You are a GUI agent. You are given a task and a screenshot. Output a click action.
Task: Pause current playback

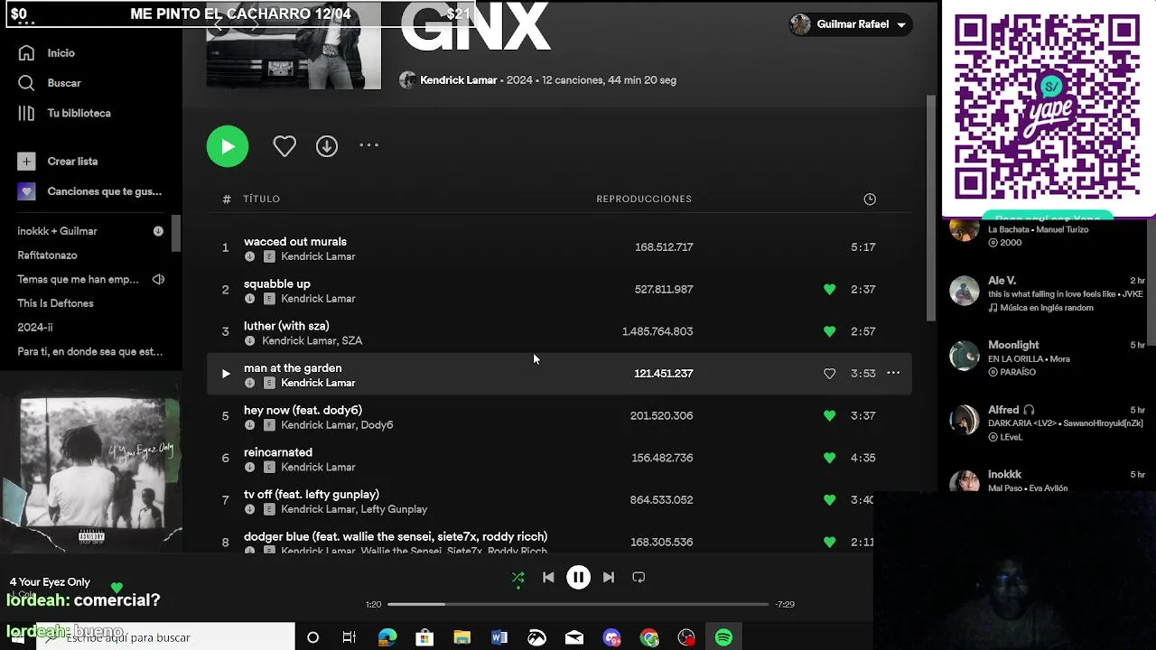click(x=578, y=577)
